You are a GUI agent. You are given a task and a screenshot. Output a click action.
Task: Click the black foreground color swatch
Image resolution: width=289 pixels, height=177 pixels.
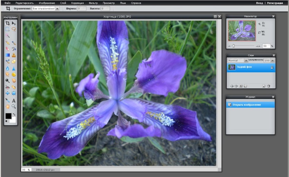coord(8,116)
